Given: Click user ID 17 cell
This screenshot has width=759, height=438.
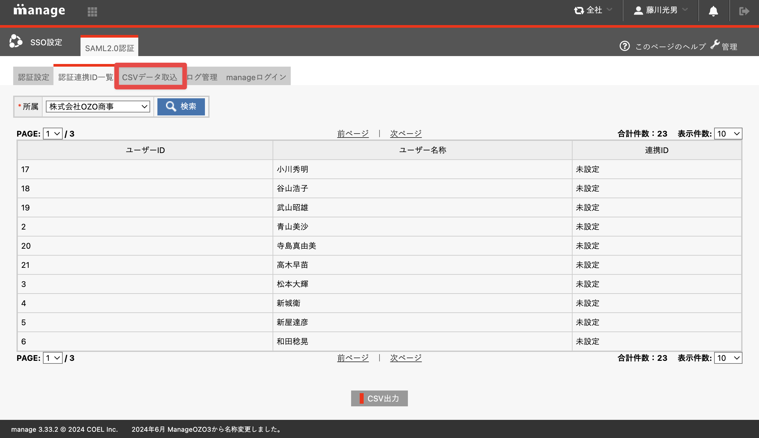Looking at the screenshot, I should point(145,169).
